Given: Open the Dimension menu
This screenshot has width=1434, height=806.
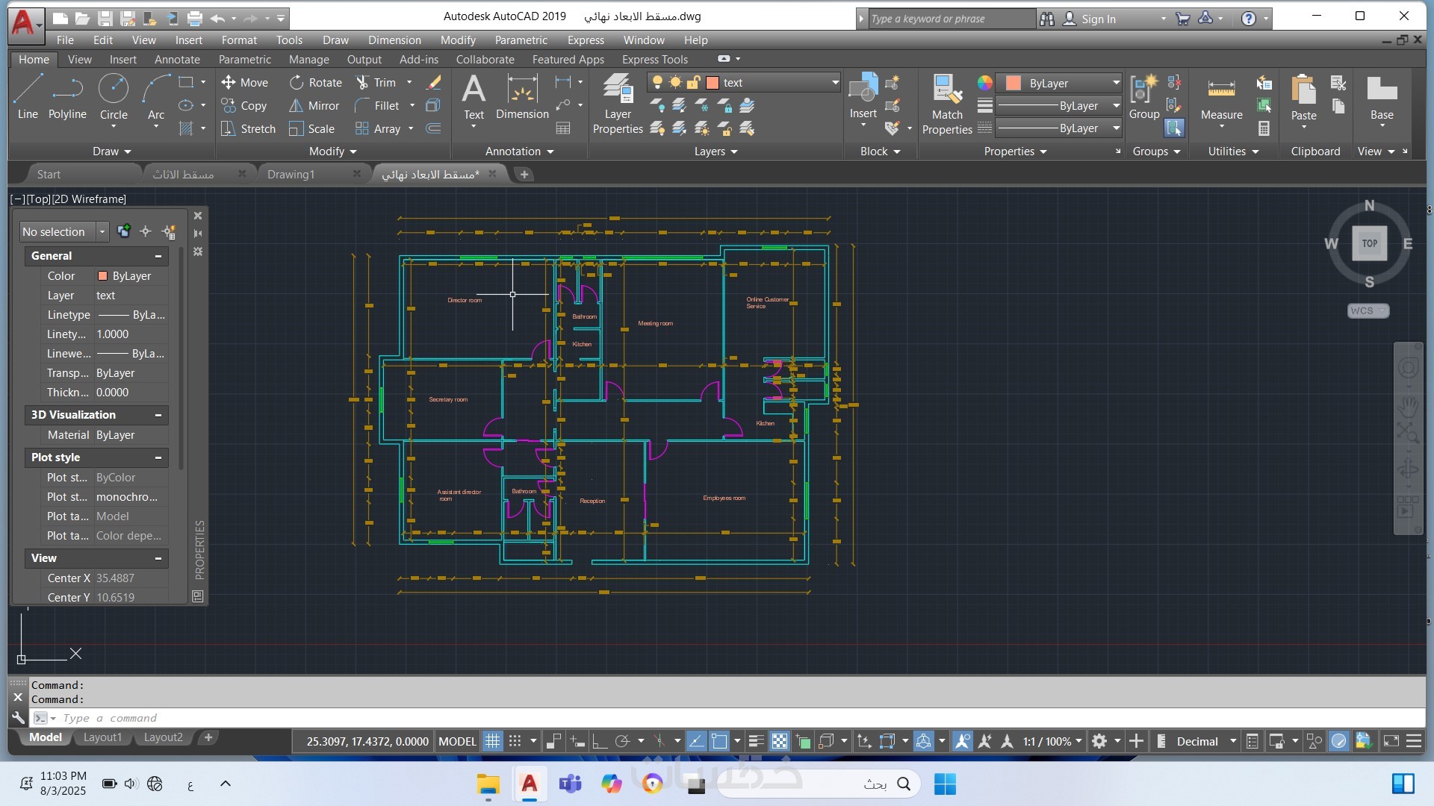Looking at the screenshot, I should [x=394, y=40].
